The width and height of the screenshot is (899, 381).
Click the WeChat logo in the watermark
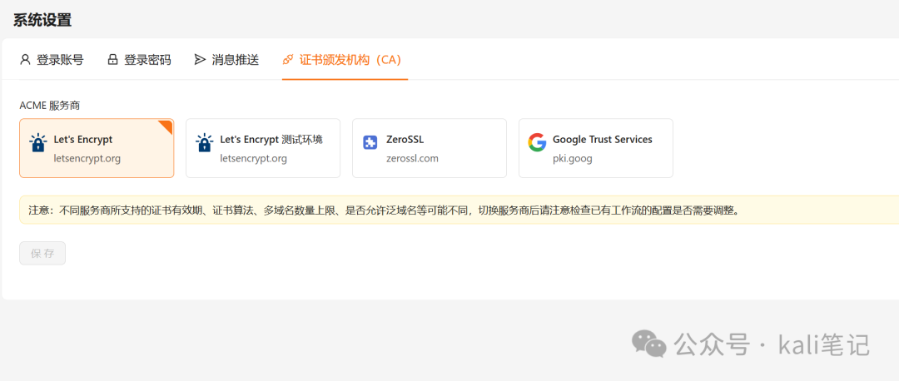(x=649, y=344)
